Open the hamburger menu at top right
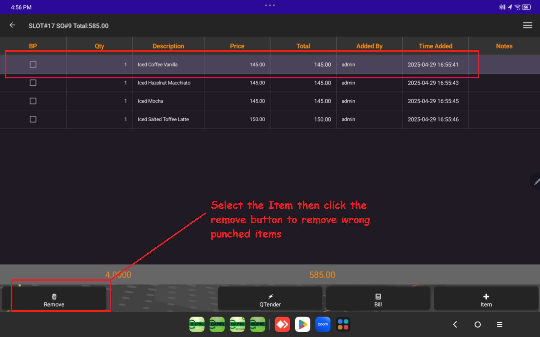 tap(527, 25)
